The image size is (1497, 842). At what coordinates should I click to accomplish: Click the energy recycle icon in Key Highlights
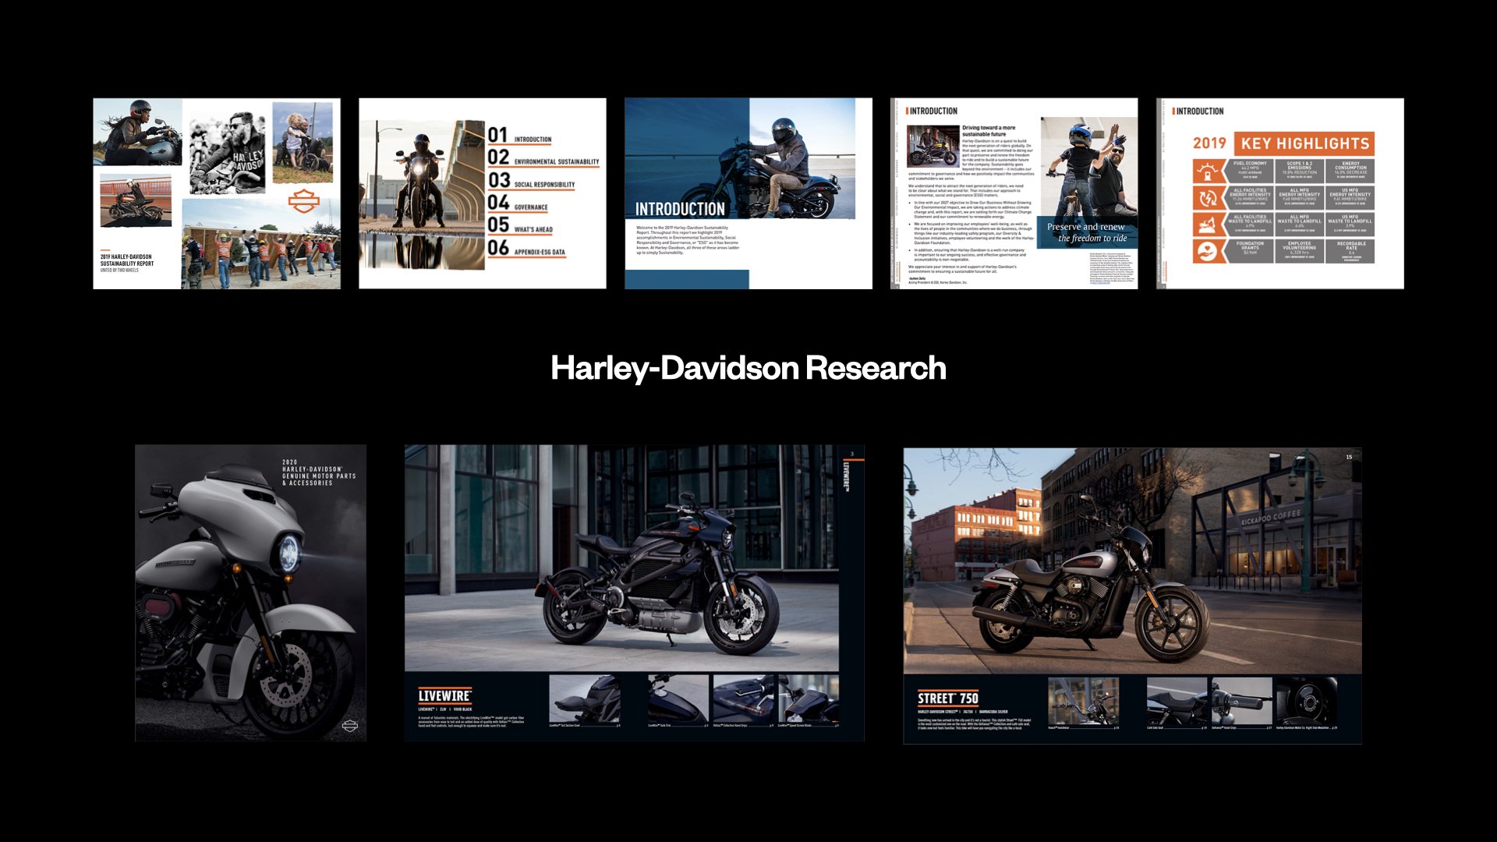(x=1207, y=198)
